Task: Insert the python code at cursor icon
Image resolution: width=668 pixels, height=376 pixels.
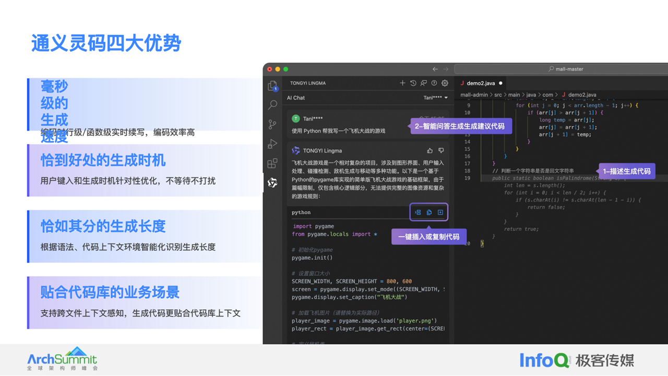Action: 417,213
